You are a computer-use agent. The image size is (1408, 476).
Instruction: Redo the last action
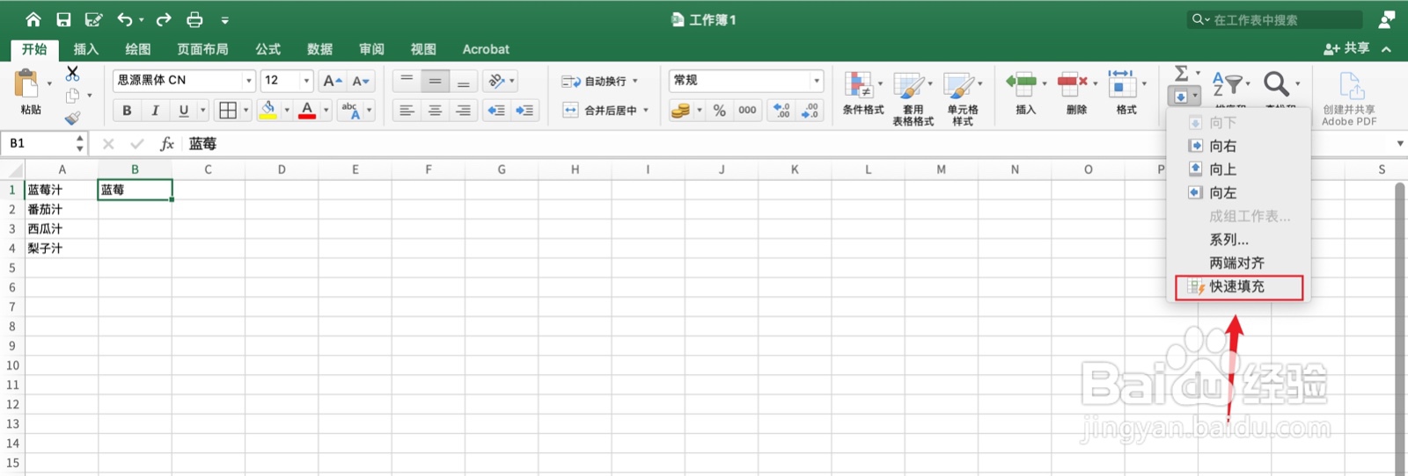coord(164,19)
